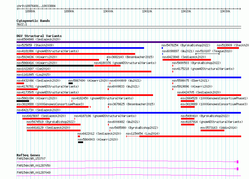Click the DGV Structural Variants track title
The height and width of the screenshot is (179, 249).
click(39, 36)
